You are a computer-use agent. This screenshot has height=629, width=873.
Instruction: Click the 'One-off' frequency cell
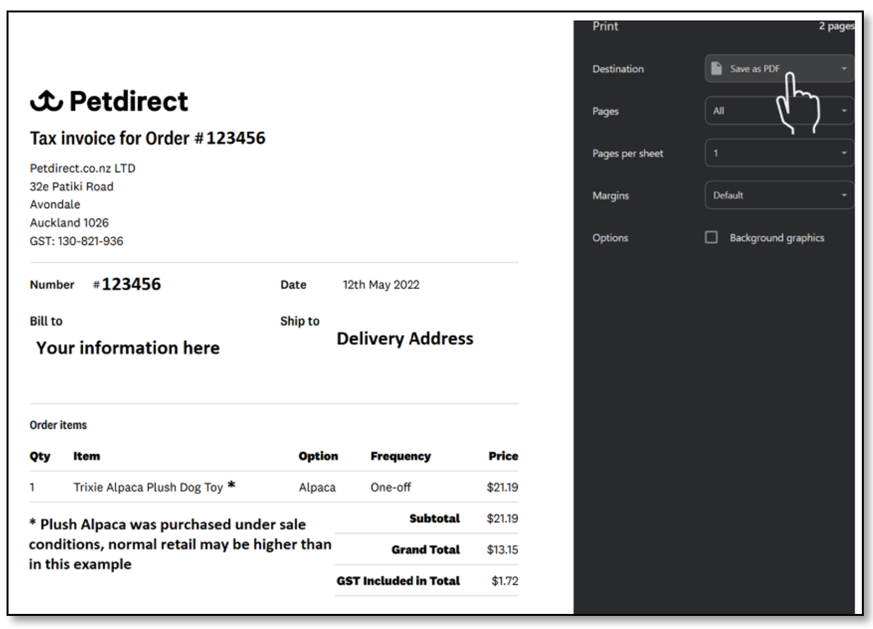point(391,487)
